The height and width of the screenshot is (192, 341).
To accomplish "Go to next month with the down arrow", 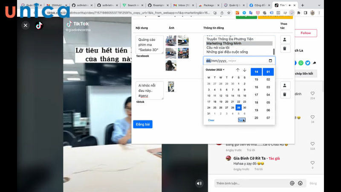I will point(244,70).
